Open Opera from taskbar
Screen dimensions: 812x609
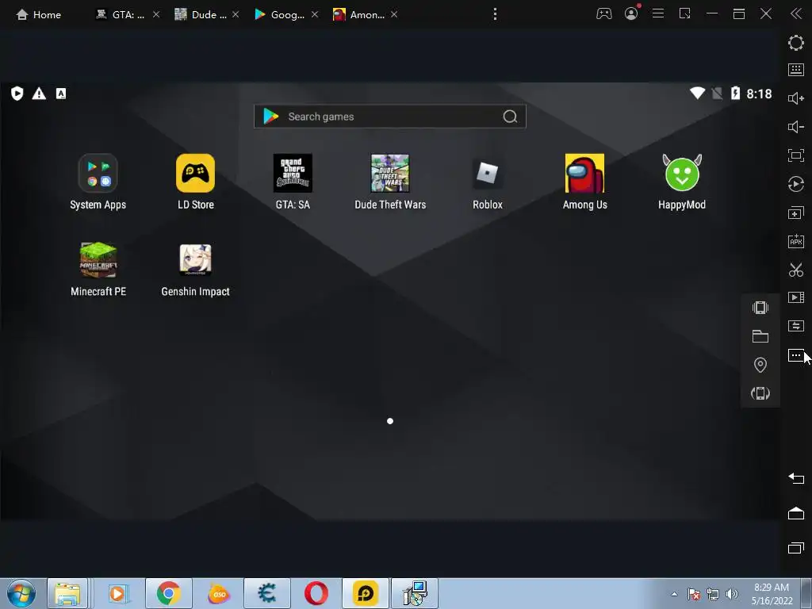point(316,593)
